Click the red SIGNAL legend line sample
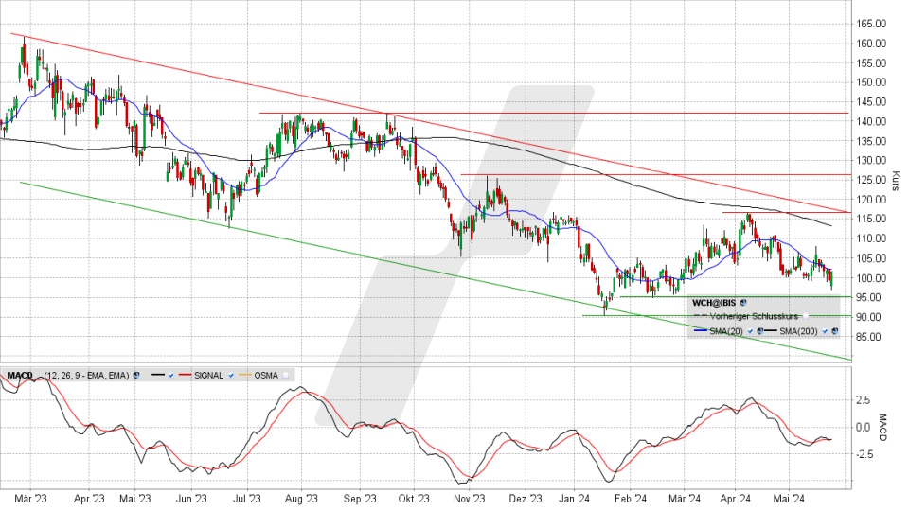The height and width of the screenshot is (511, 909). (x=185, y=375)
